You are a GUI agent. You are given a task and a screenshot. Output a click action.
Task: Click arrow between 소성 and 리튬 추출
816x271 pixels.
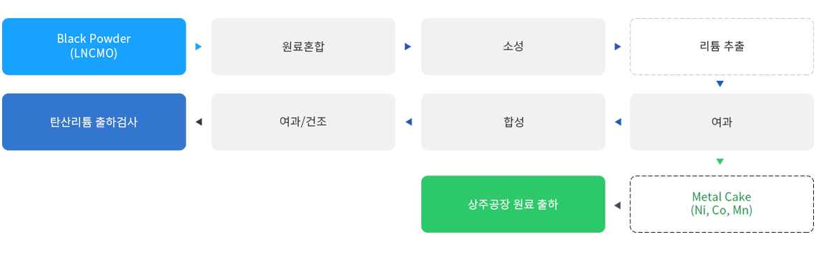tap(618, 47)
